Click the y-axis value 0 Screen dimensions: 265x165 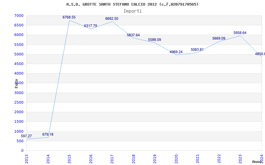point(22,150)
